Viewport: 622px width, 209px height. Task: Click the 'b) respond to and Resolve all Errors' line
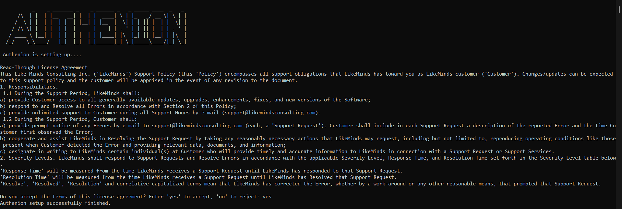pyautogui.click(x=118, y=106)
